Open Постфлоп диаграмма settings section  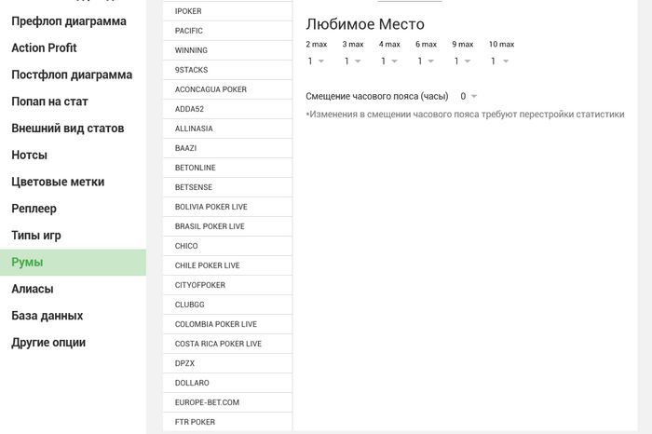coord(73,75)
